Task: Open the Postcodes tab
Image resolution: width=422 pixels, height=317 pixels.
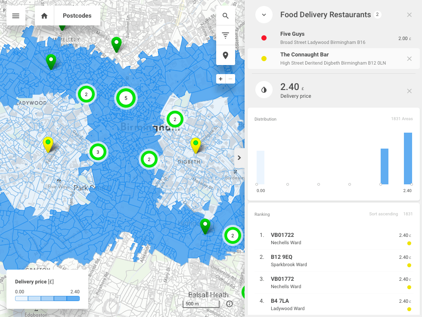Action: point(77,16)
